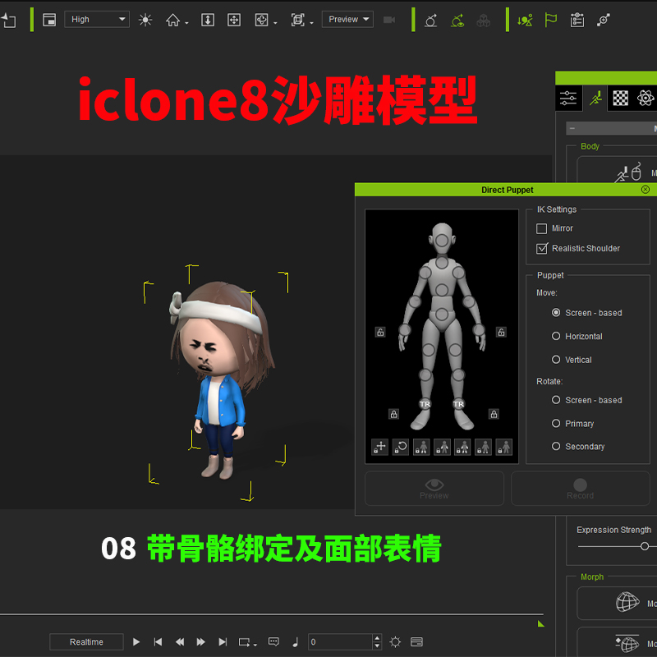
Task: Click the camera recording icon next to Preview dropdown
Action: [390, 20]
